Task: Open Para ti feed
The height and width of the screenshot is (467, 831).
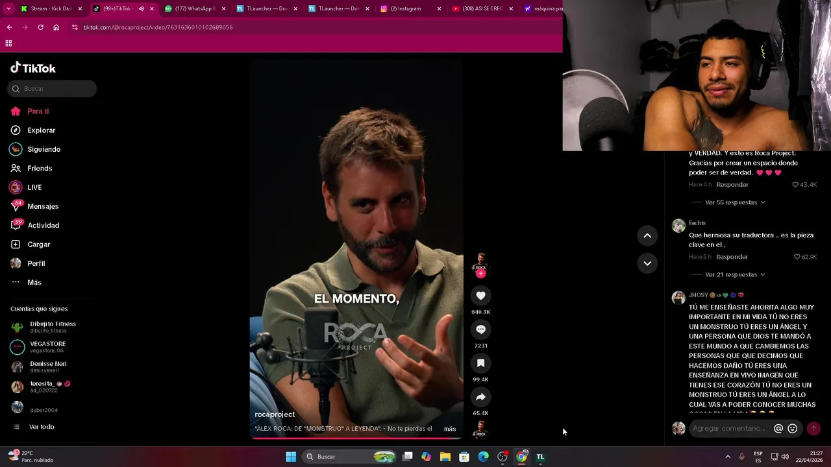Action: coord(30,112)
